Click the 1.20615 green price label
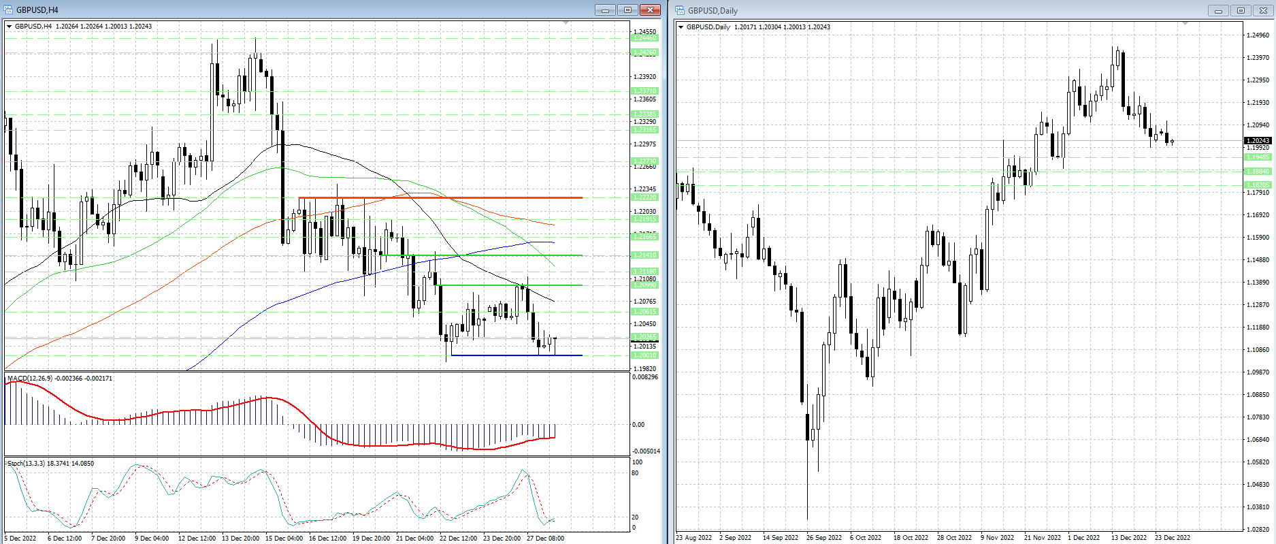The image size is (1276, 544). click(645, 312)
